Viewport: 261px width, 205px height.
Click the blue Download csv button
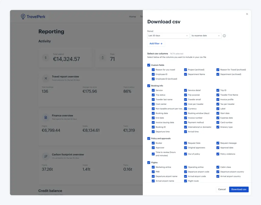click(239, 189)
